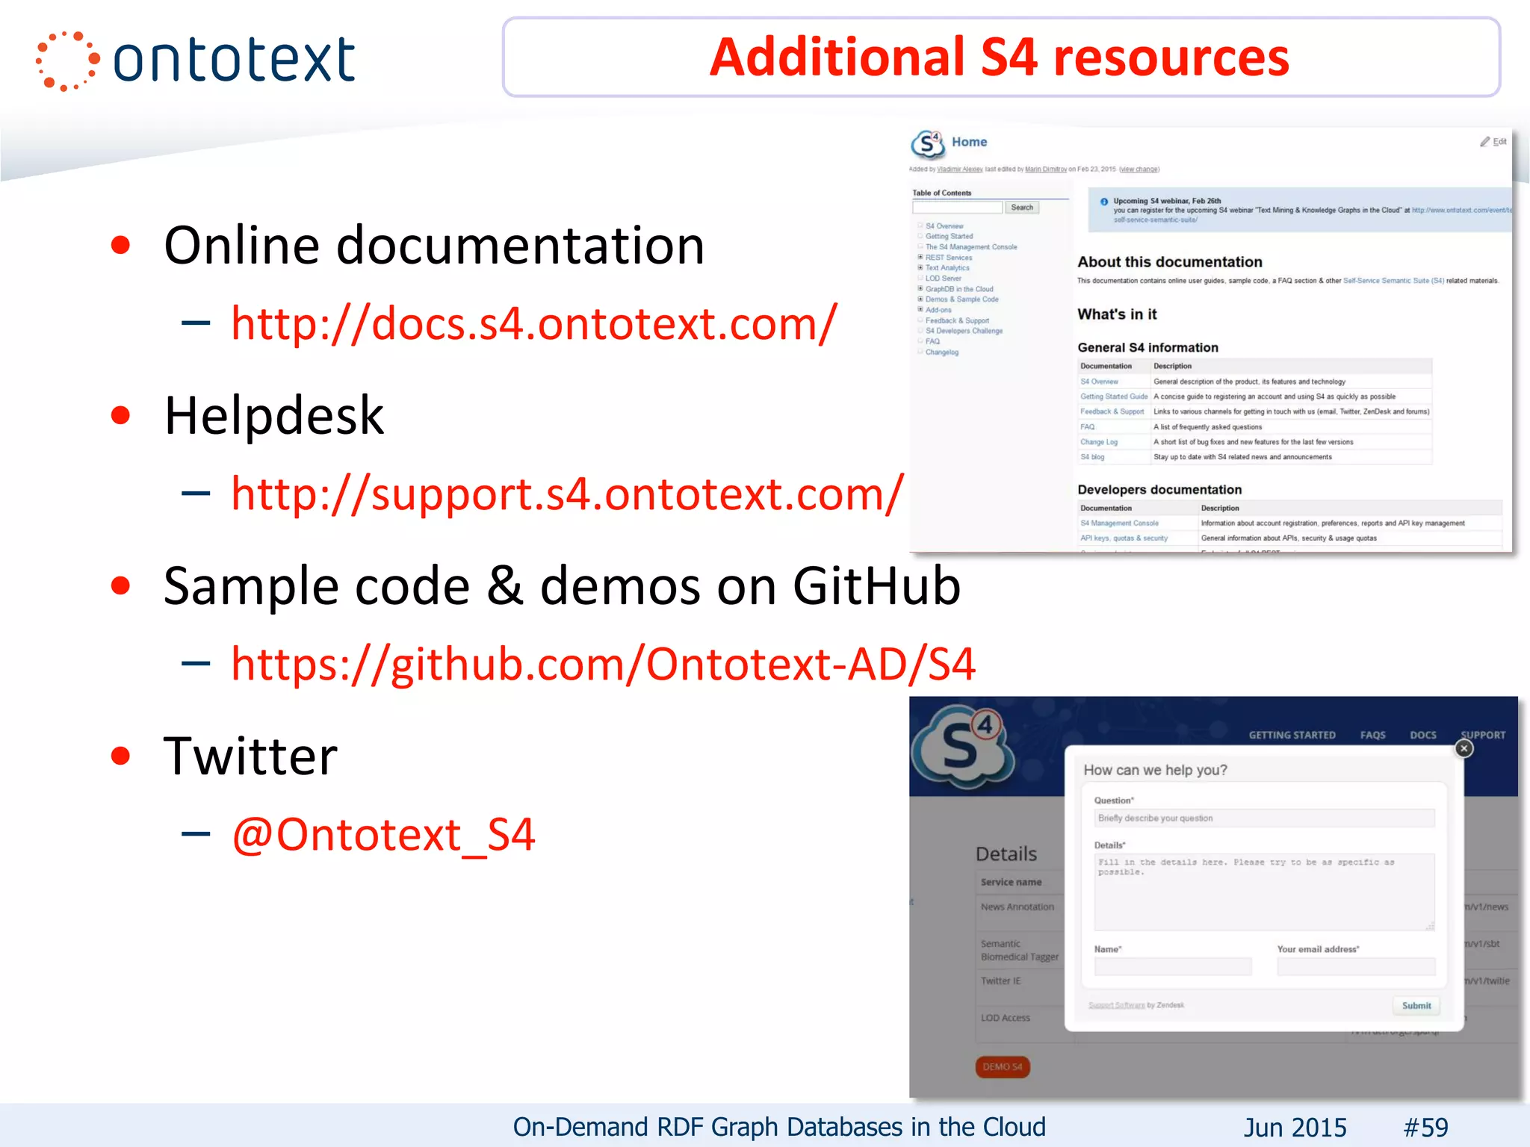The height and width of the screenshot is (1147, 1530).
Task: Click the S4 cloud logo beside Home
Action: pyautogui.click(x=928, y=143)
